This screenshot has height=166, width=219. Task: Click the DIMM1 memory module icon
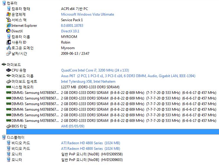(9, 92)
